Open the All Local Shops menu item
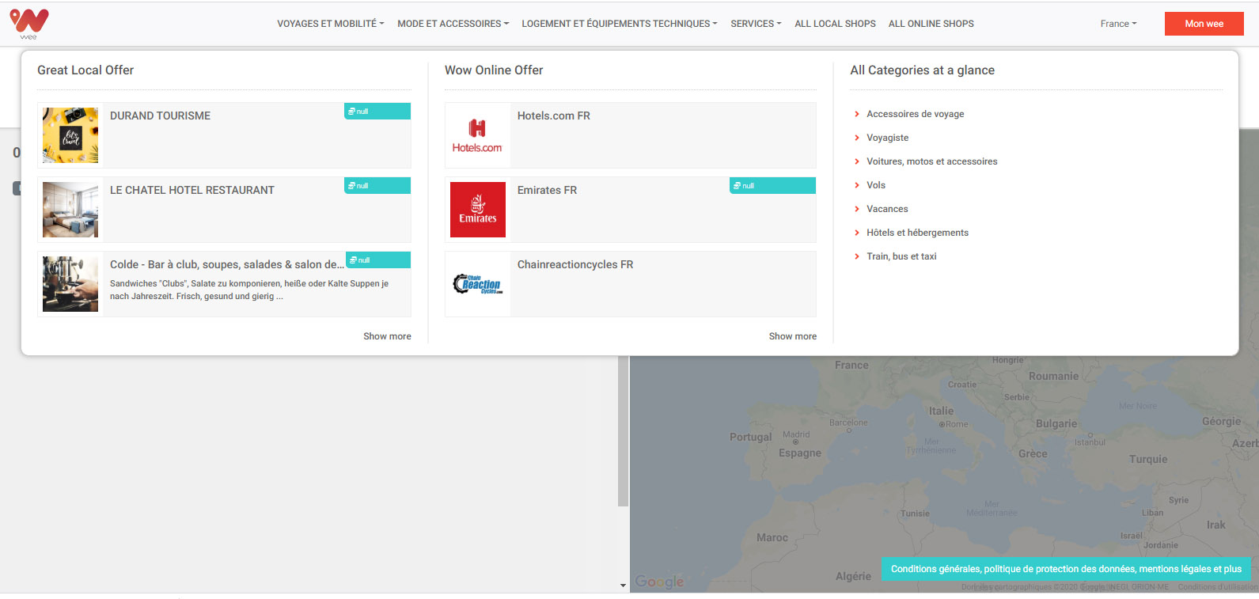This screenshot has width=1259, height=599. click(835, 24)
